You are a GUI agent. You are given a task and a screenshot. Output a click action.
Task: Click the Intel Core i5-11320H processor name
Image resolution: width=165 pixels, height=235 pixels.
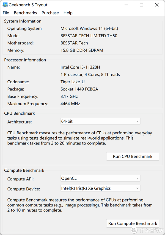pyautogui.click(x=80, y=67)
